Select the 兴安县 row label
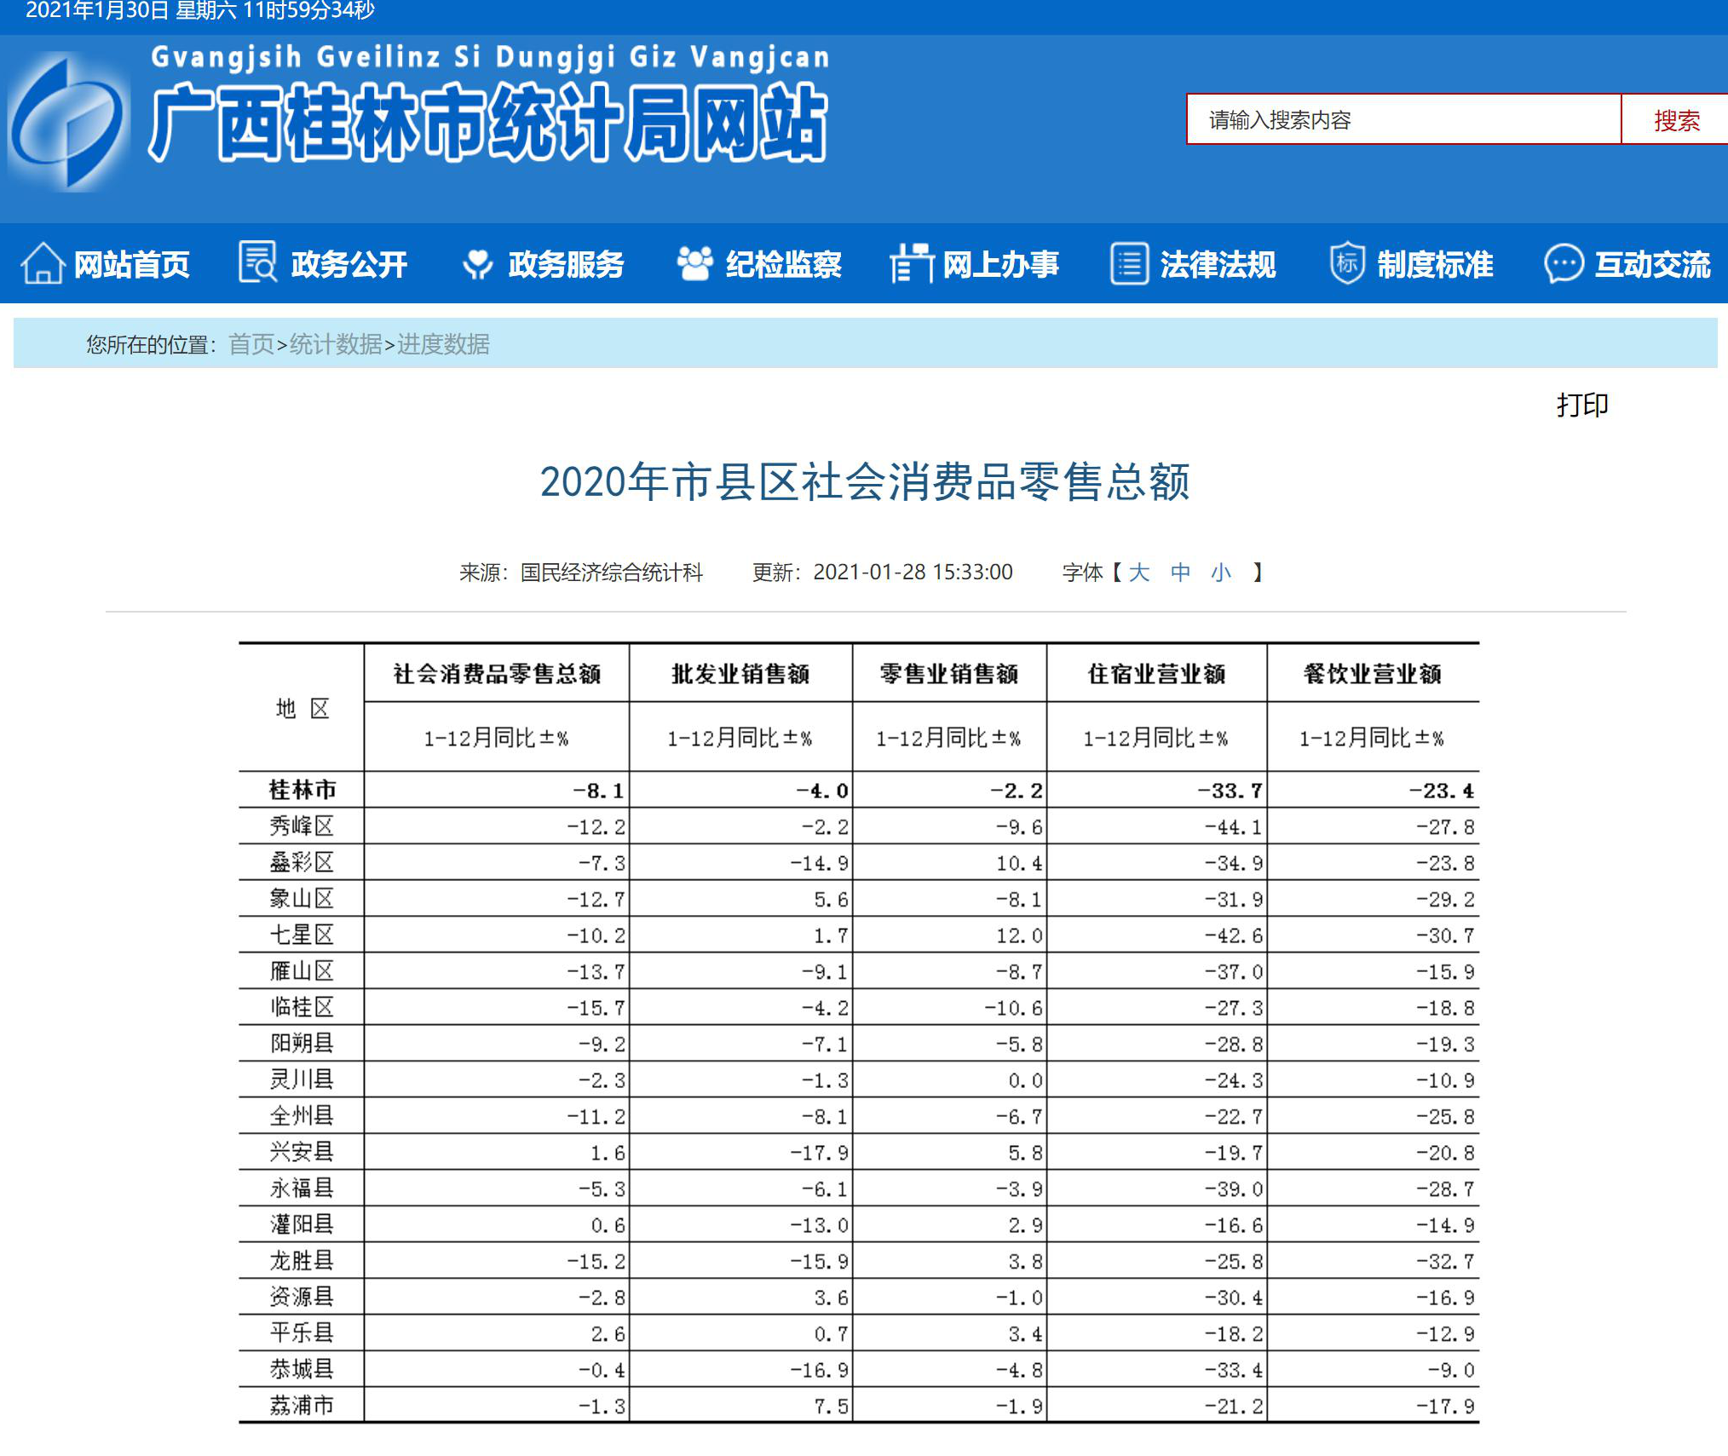The height and width of the screenshot is (1456, 1728). coord(302,1152)
